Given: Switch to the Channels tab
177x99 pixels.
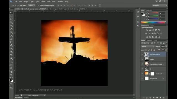Looking at the screenshot, I should pyautogui.click(x=149, y=40).
